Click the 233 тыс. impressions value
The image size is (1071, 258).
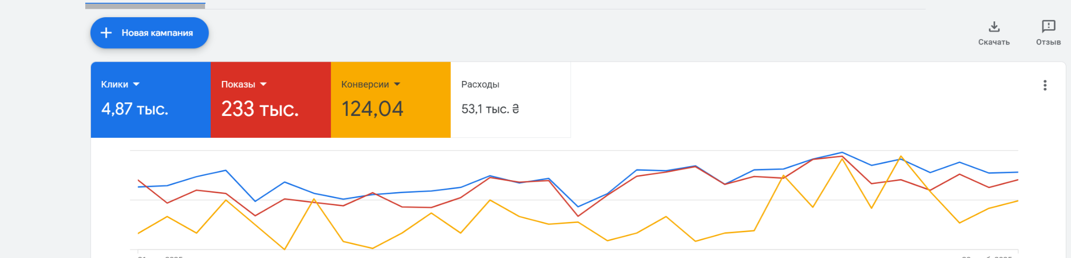(259, 109)
